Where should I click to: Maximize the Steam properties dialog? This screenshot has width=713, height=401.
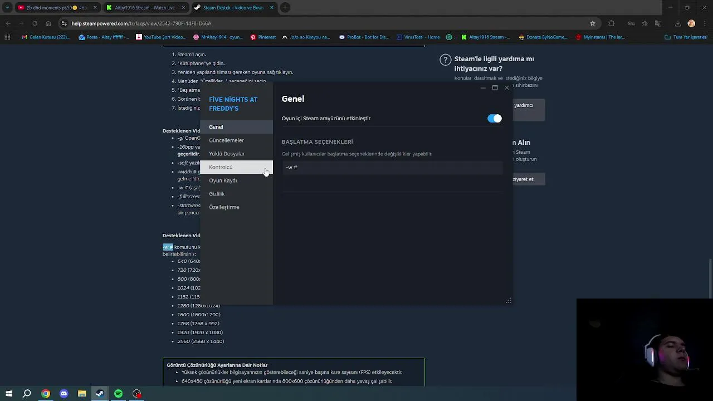pyautogui.click(x=495, y=88)
